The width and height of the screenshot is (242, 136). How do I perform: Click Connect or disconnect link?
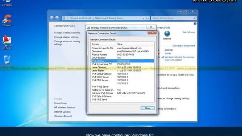coord(183,46)
